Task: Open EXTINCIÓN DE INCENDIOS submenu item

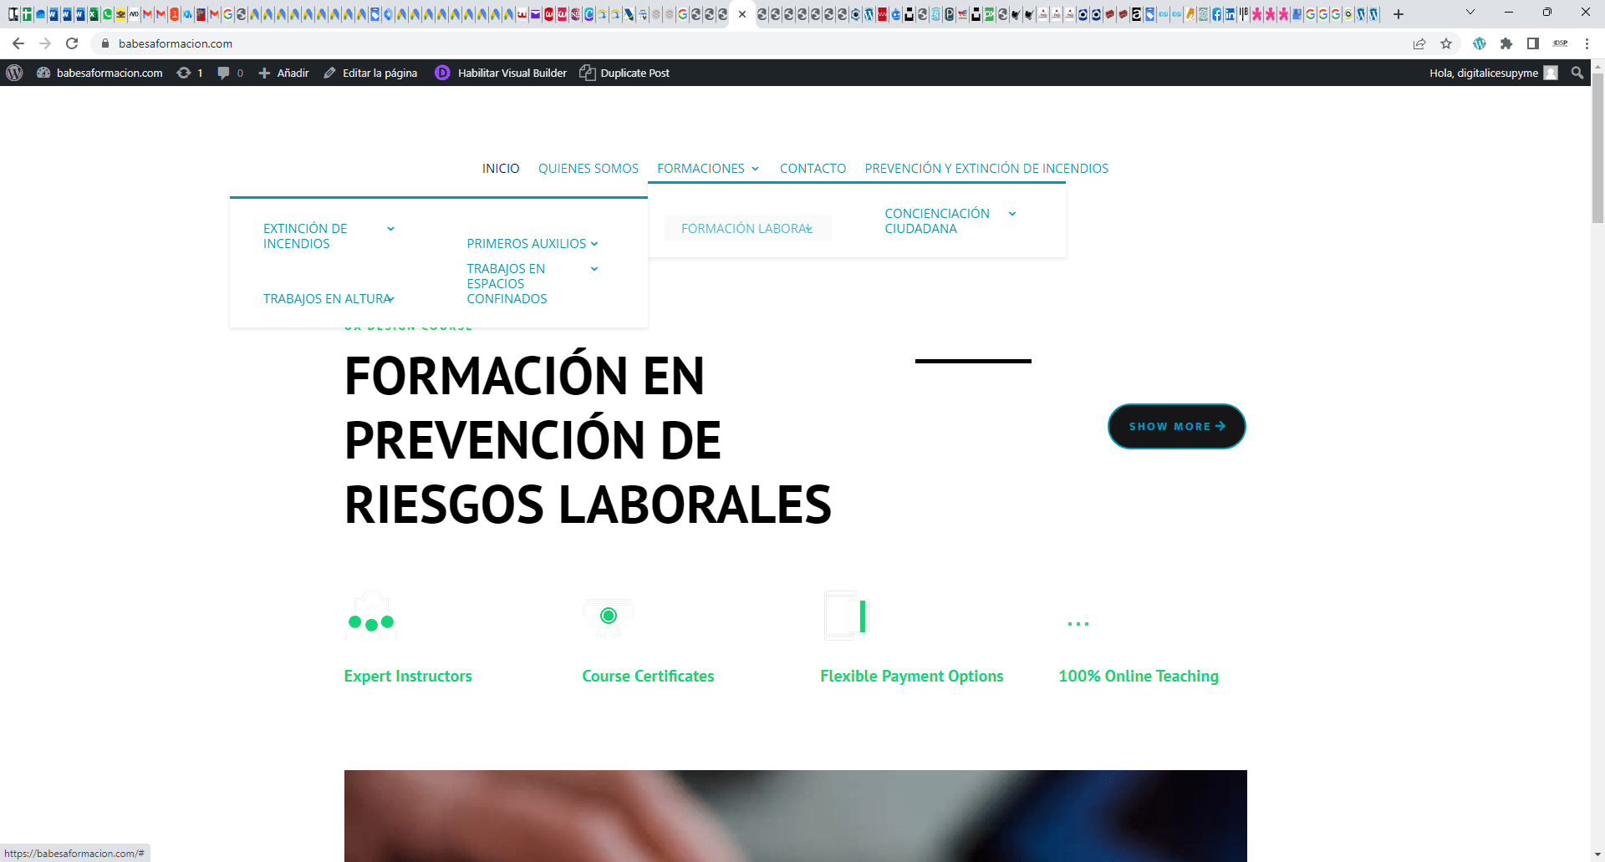Action: point(305,236)
